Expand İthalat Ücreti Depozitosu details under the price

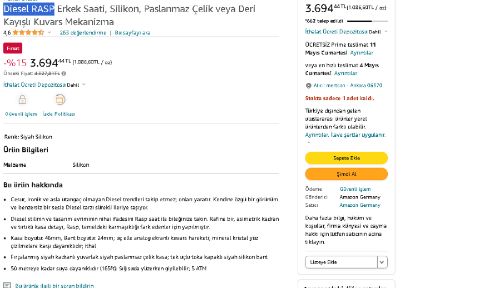click(x=84, y=85)
